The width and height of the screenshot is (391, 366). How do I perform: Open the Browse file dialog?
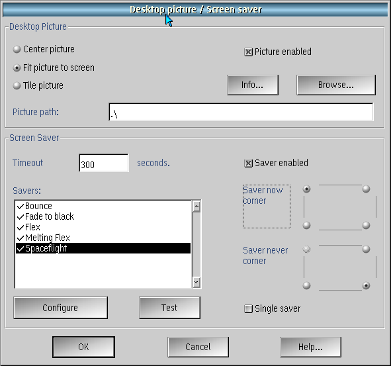pyautogui.click(x=336, y=85)
